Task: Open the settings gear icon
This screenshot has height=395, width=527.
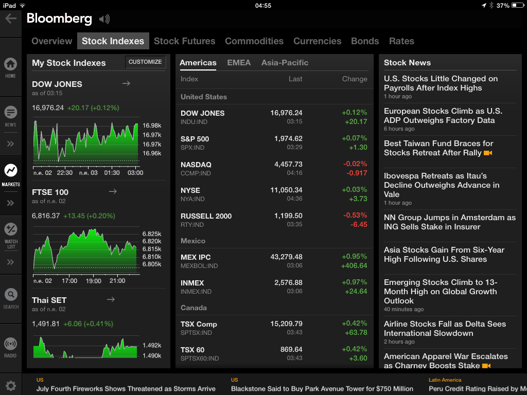Action: click(x=11, y=385)
